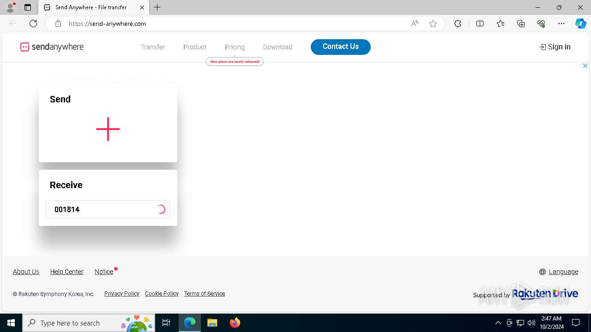The image size is (591, 332).
Task: Open a new browser tab
Action: [x=157, y=7]
